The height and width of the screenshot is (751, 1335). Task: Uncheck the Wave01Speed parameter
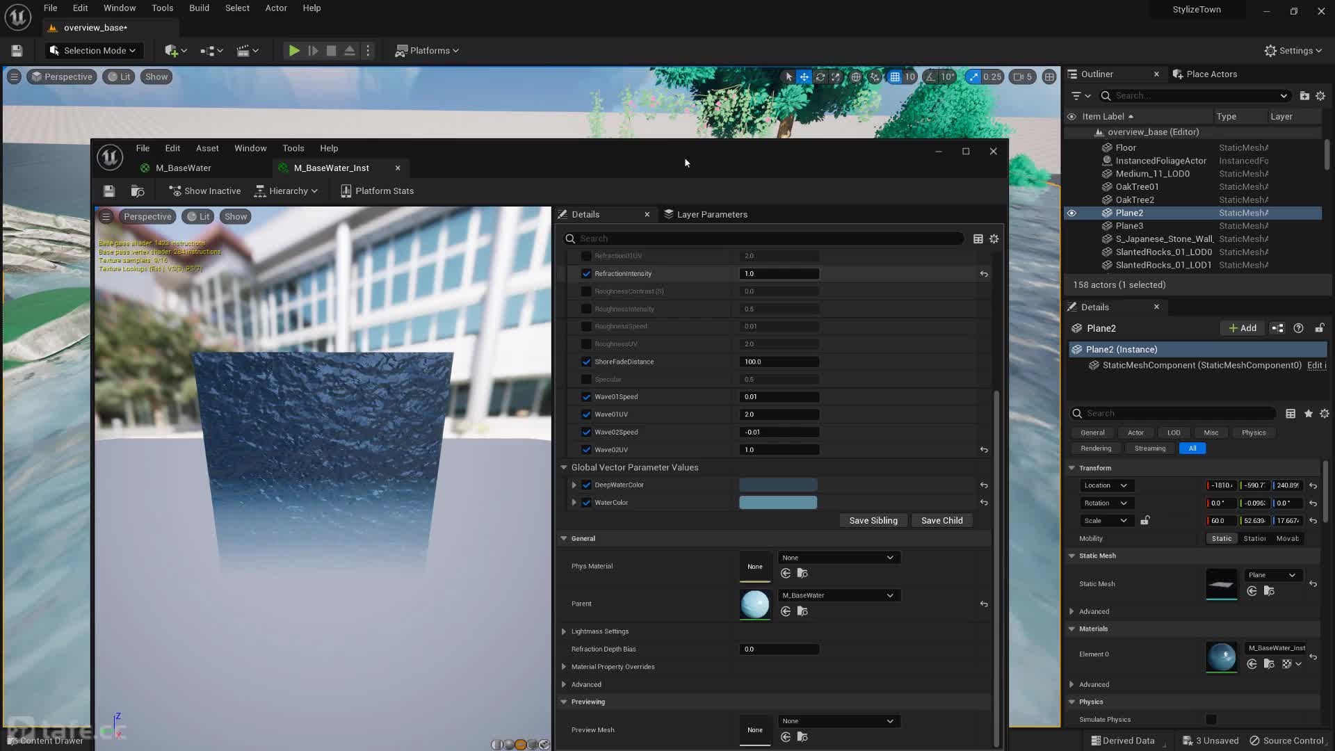coord(586,397)
